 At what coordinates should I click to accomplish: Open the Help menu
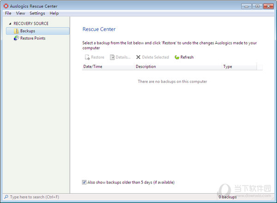54,13
